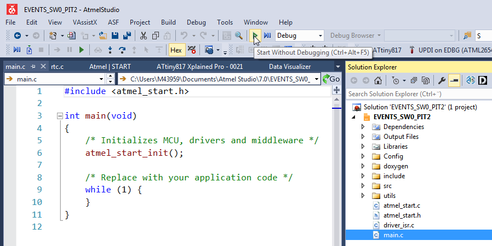The image size is (492, 246).
Task: Open the file path dropdown beside Go
Action: [316, 79]
